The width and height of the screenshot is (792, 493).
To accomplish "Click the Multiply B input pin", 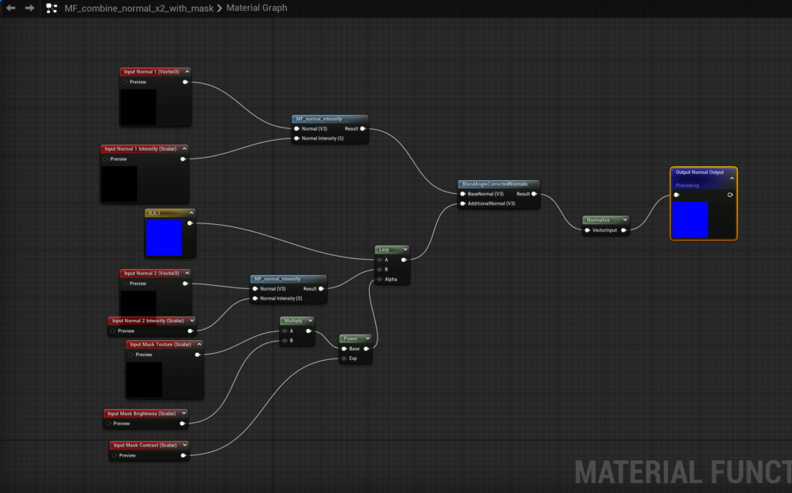I will coord(285,341).
